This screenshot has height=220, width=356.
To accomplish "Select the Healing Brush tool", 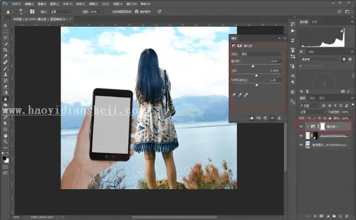I will pyautogui.click(x=5, y=62).
